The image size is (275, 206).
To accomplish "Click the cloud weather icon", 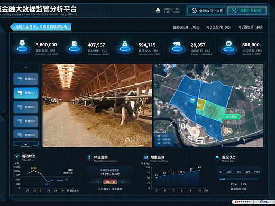I will [x=158, y=11].
